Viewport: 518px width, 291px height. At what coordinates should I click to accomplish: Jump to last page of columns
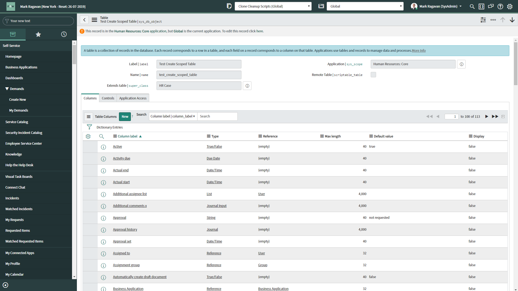pyautogui.click(x=495, y=117)
